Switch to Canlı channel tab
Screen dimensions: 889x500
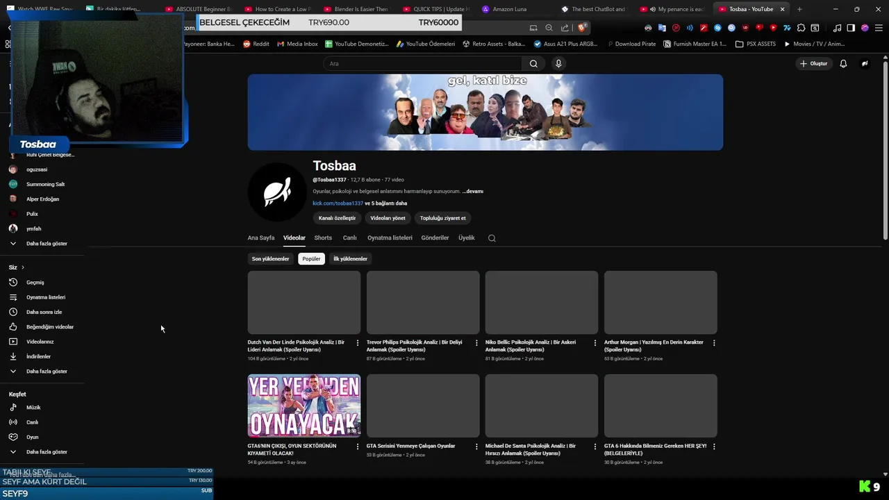pos(349,237)
